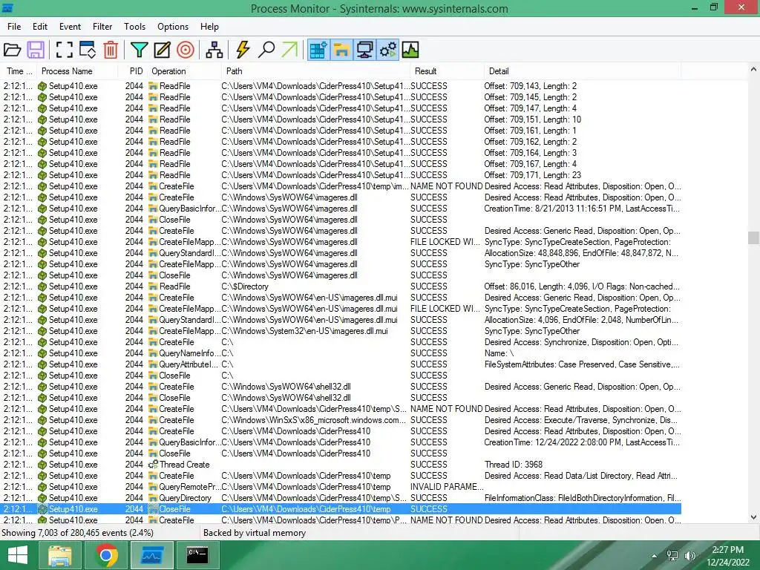Toggle Show Registry Activity icon
Viewport: 760px width, 570px height.
(318, 50)
